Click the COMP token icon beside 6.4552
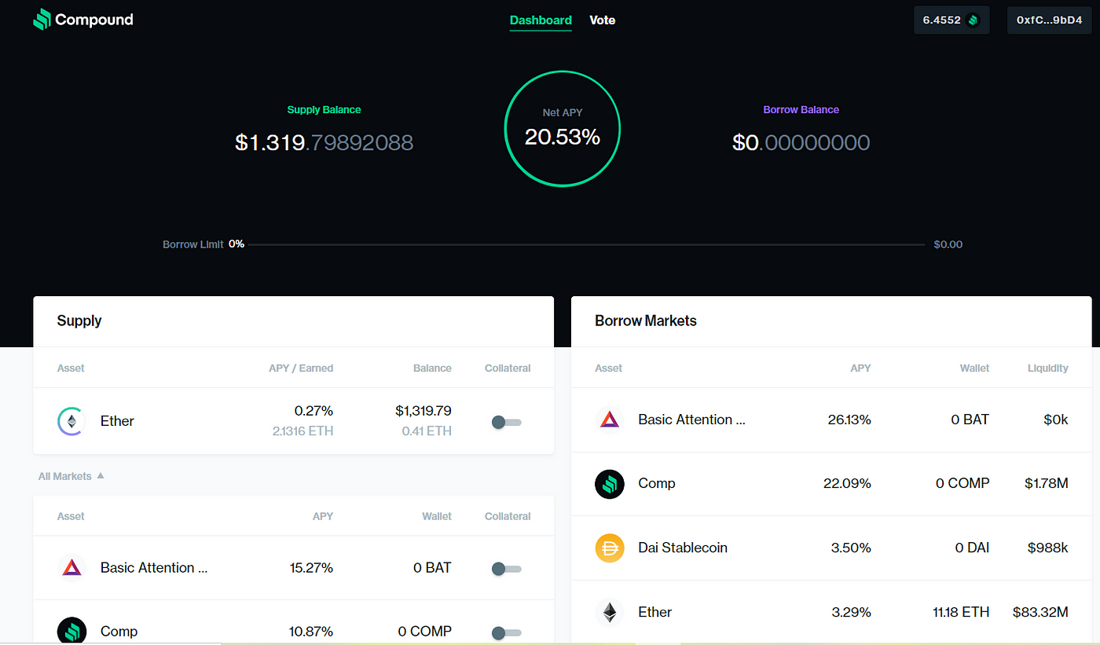The width and height of the screenshot is (1100, 645). tap(973, 20)
